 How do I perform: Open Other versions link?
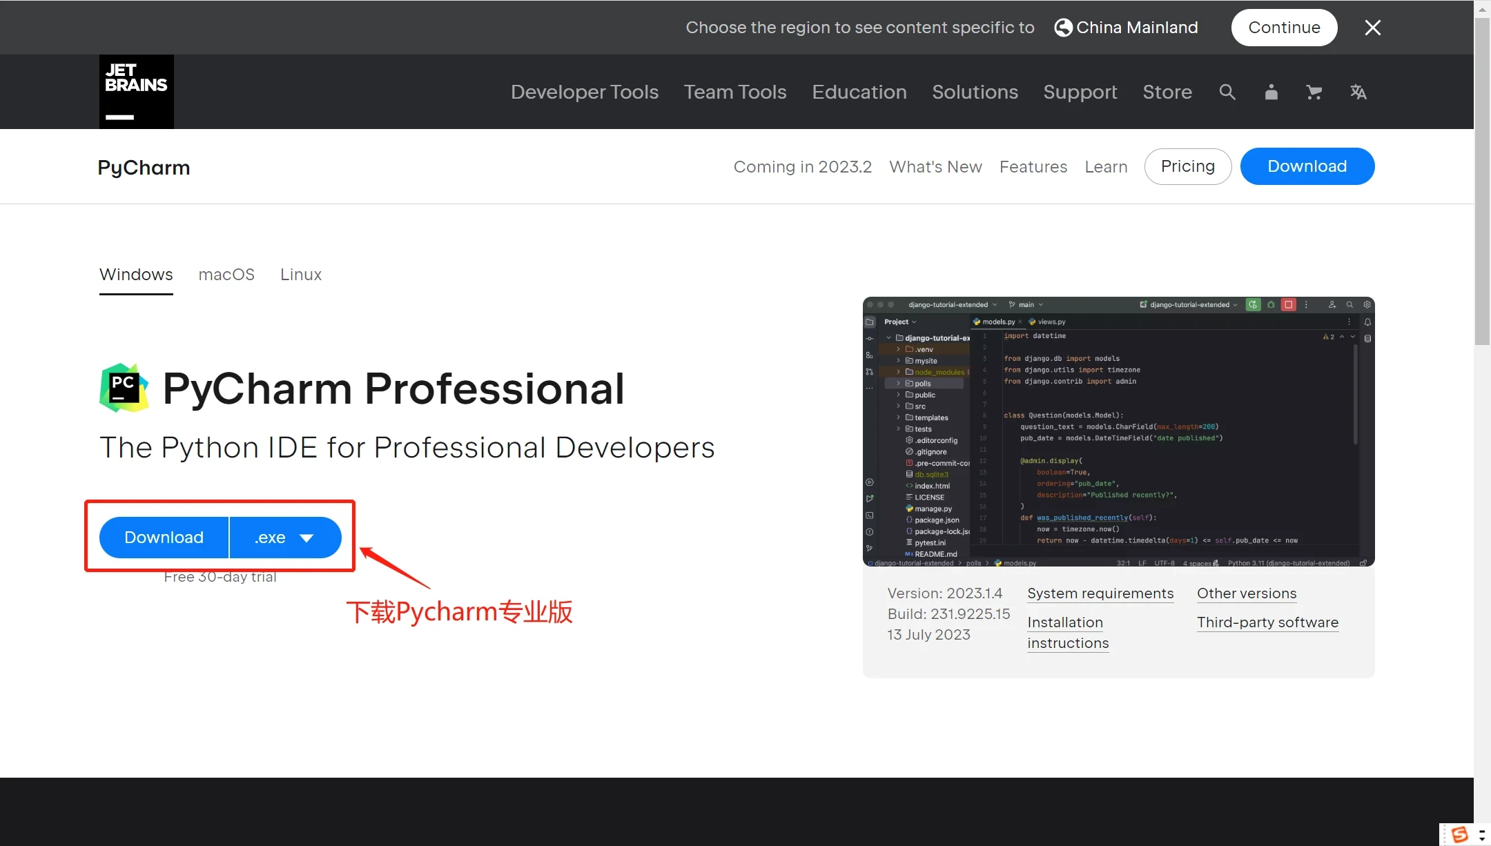click(1246, 593)
